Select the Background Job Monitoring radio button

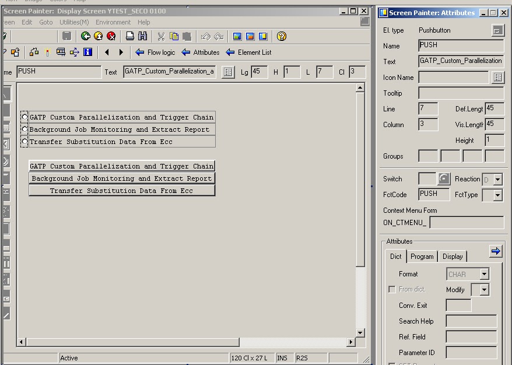24,129
